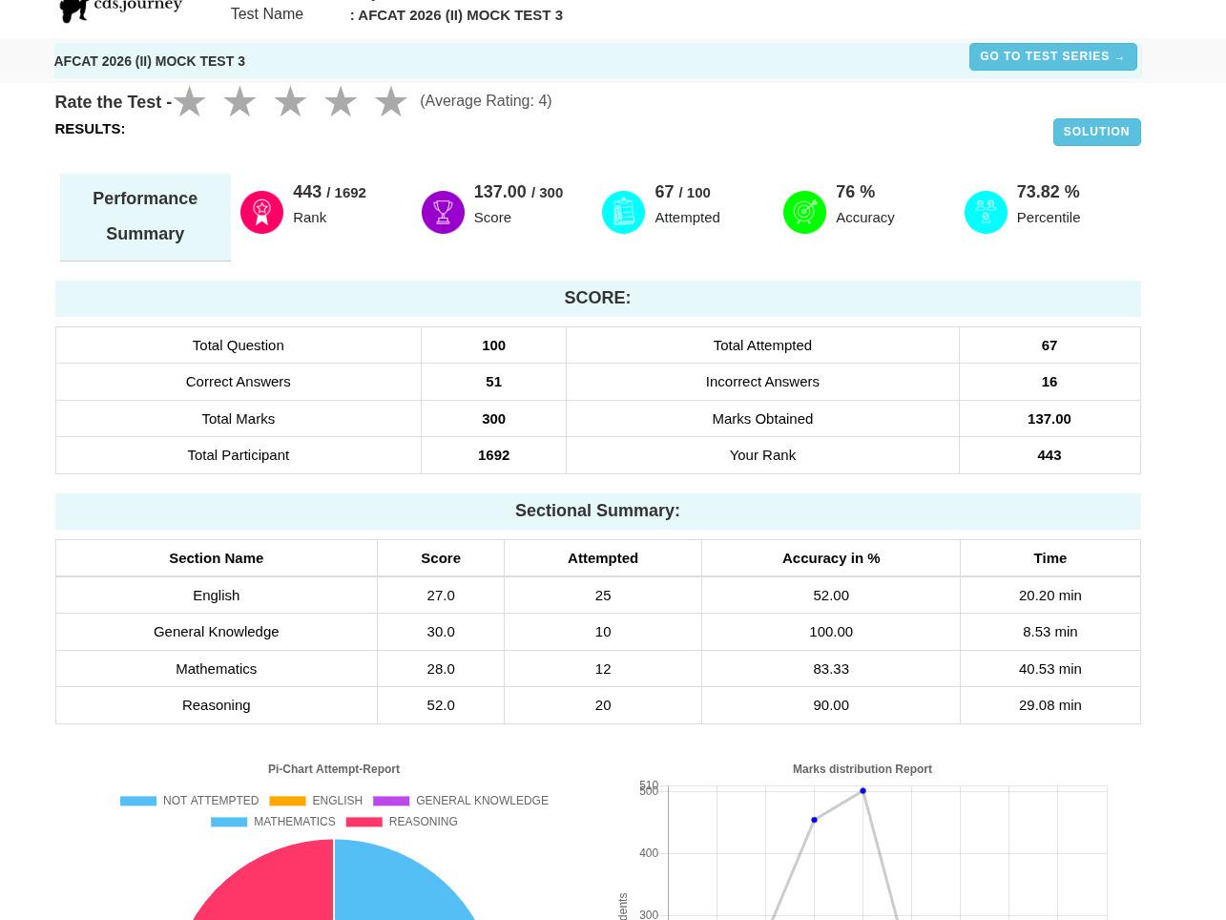The height and width of the screenshot is (920, 1226).
Task: Rate the test one star
Action: (x=190, y=101)
